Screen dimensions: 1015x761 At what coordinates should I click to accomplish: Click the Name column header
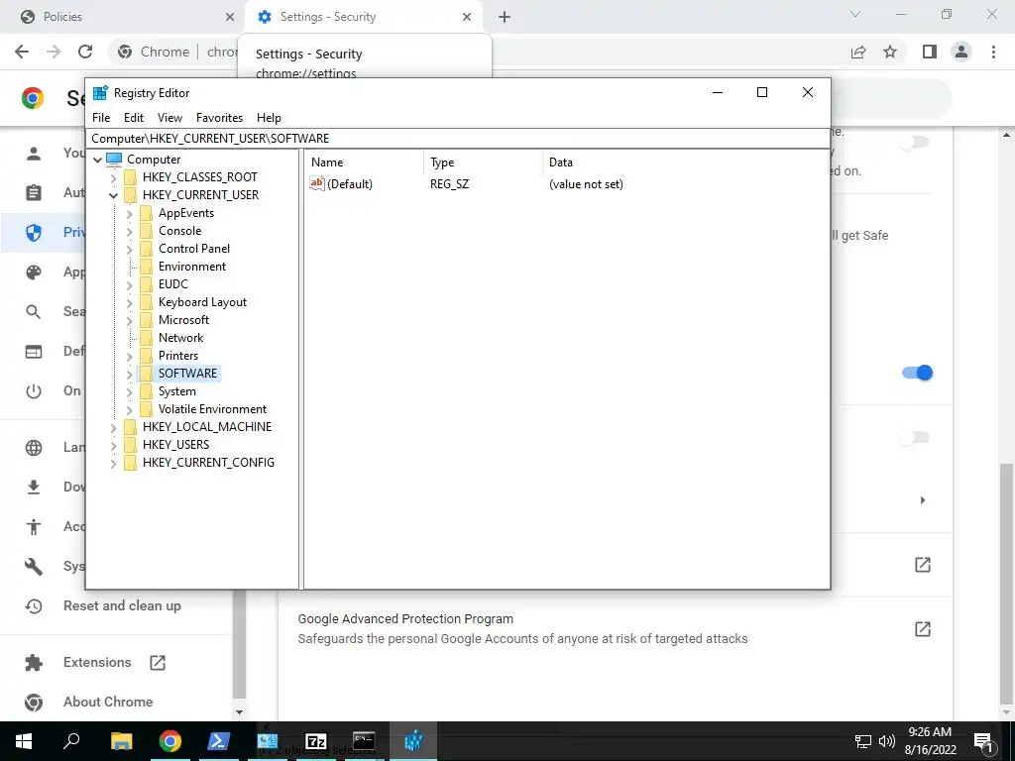click(365, 163)
